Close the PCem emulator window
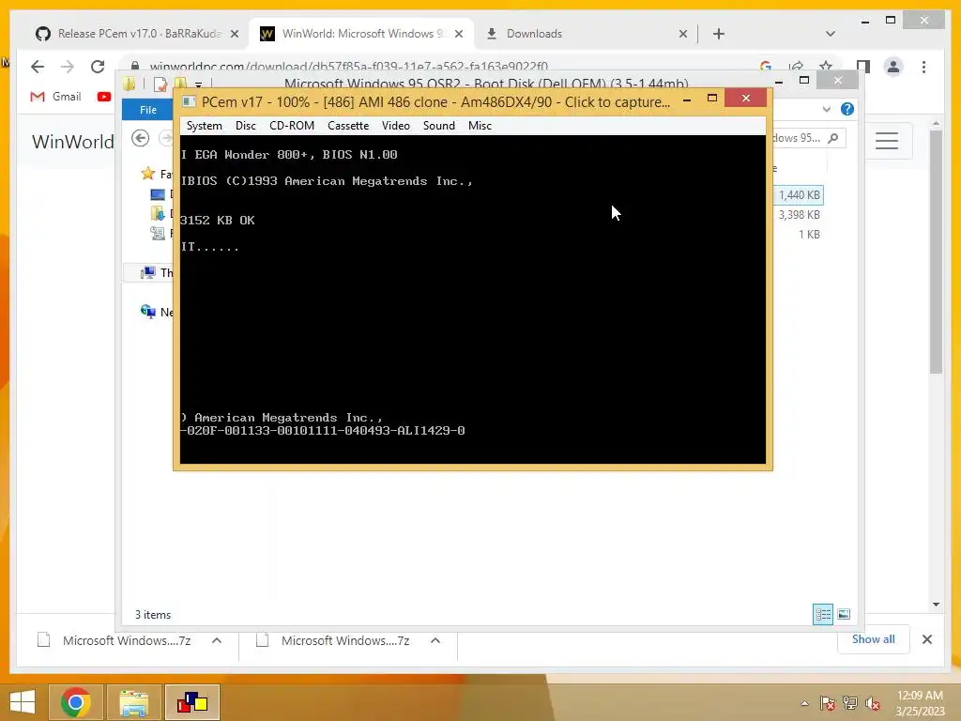961x721 pixels. [745, 98]
